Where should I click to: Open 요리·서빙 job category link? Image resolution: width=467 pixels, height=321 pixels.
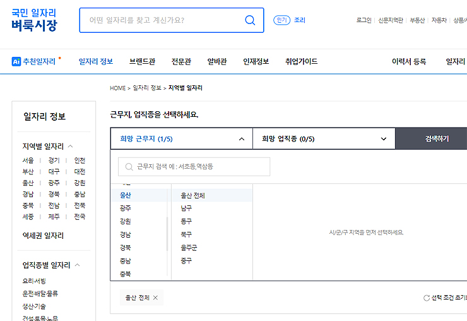pyautogui.click(x=34, y=281)
